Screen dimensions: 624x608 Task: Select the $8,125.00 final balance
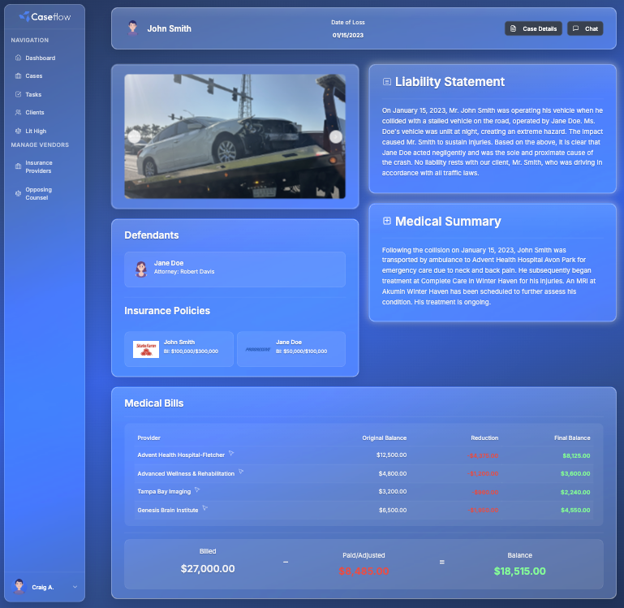[576, 455]
